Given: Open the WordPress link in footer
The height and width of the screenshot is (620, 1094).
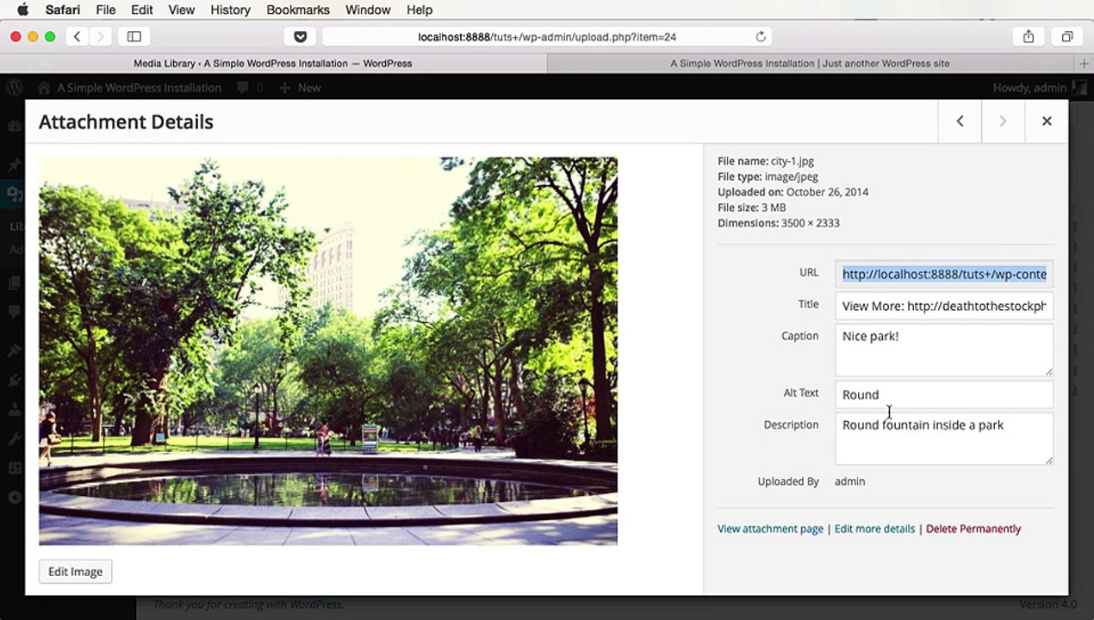Looking at the screenshot, I should tap(315, 604).
